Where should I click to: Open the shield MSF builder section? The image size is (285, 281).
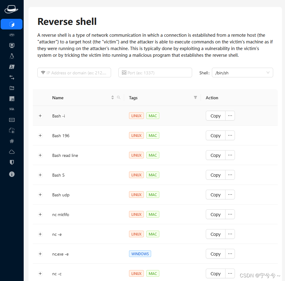point(12,162)
